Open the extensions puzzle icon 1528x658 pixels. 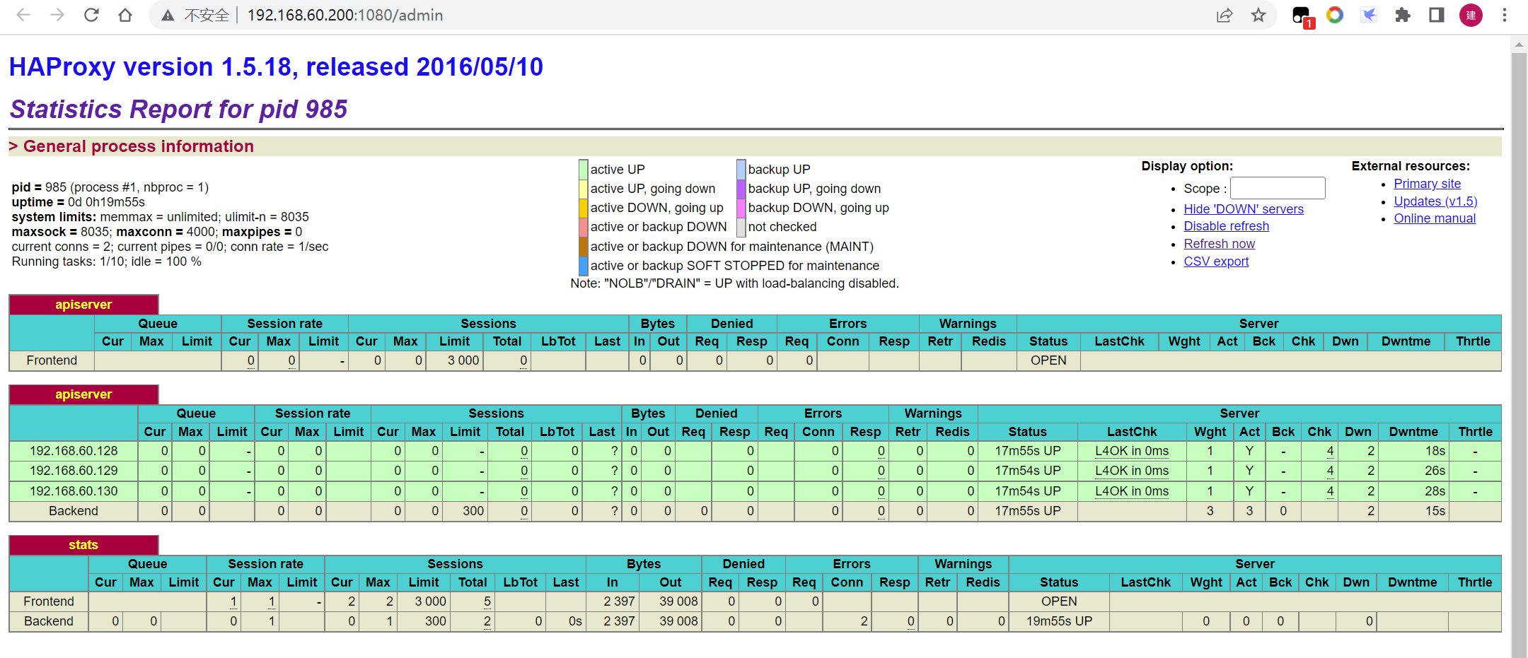pos(1402,15)
